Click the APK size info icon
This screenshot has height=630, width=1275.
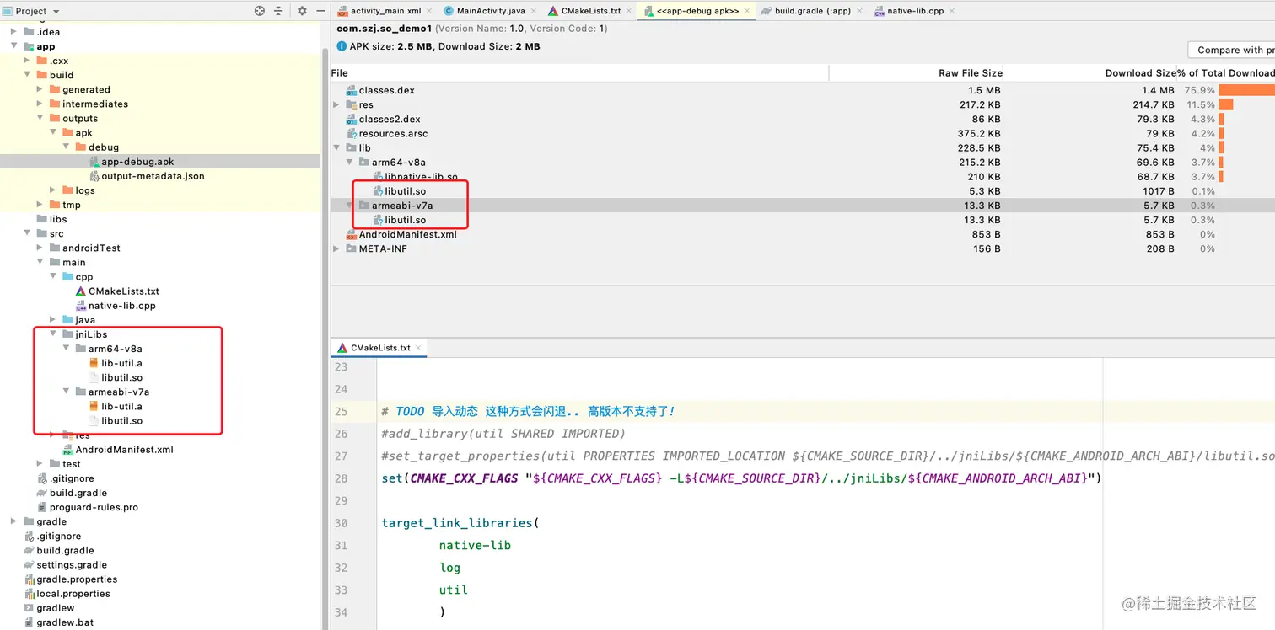342,46
